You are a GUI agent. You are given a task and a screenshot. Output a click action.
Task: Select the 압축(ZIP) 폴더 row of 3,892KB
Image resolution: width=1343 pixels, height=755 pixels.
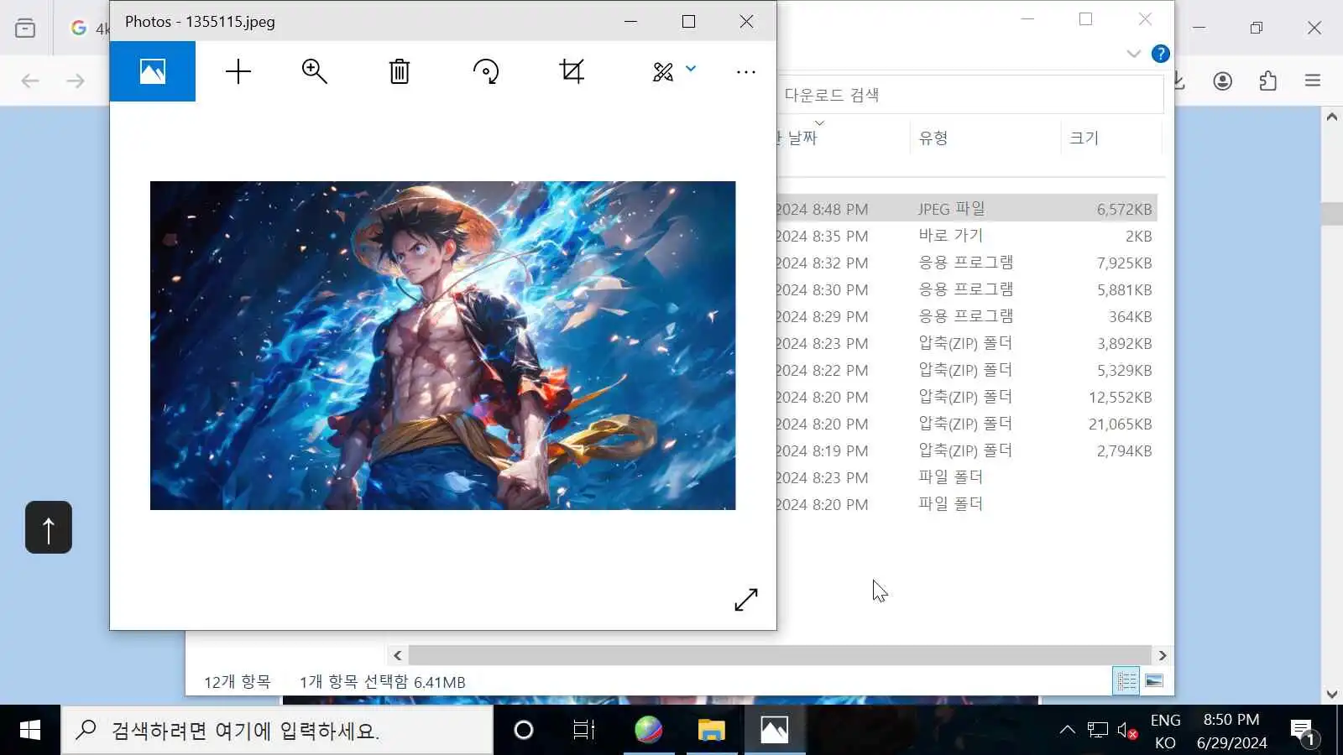967,343
